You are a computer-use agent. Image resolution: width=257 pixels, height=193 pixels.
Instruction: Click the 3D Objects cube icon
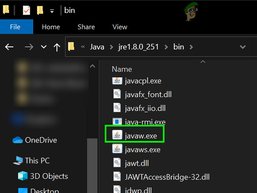23,176
